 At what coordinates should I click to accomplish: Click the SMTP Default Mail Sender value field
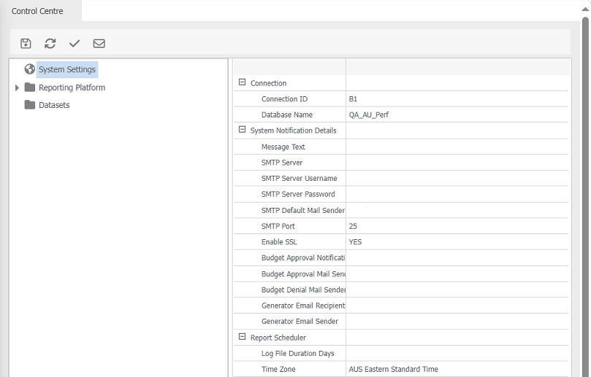point(457,210)
